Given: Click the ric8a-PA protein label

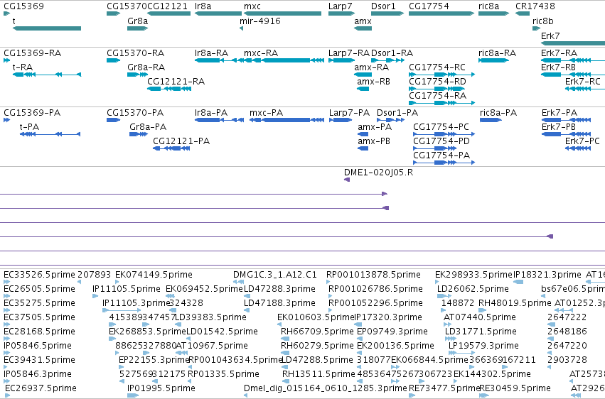Looking at the screenshot, I should pos(498,112).
